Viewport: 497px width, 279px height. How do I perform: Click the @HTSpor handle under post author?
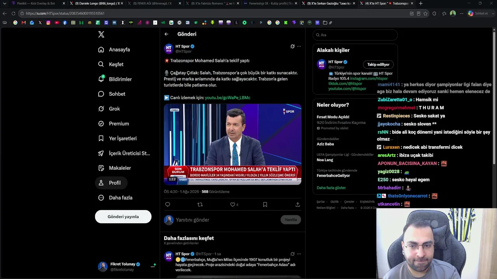[x=183, y=51]
